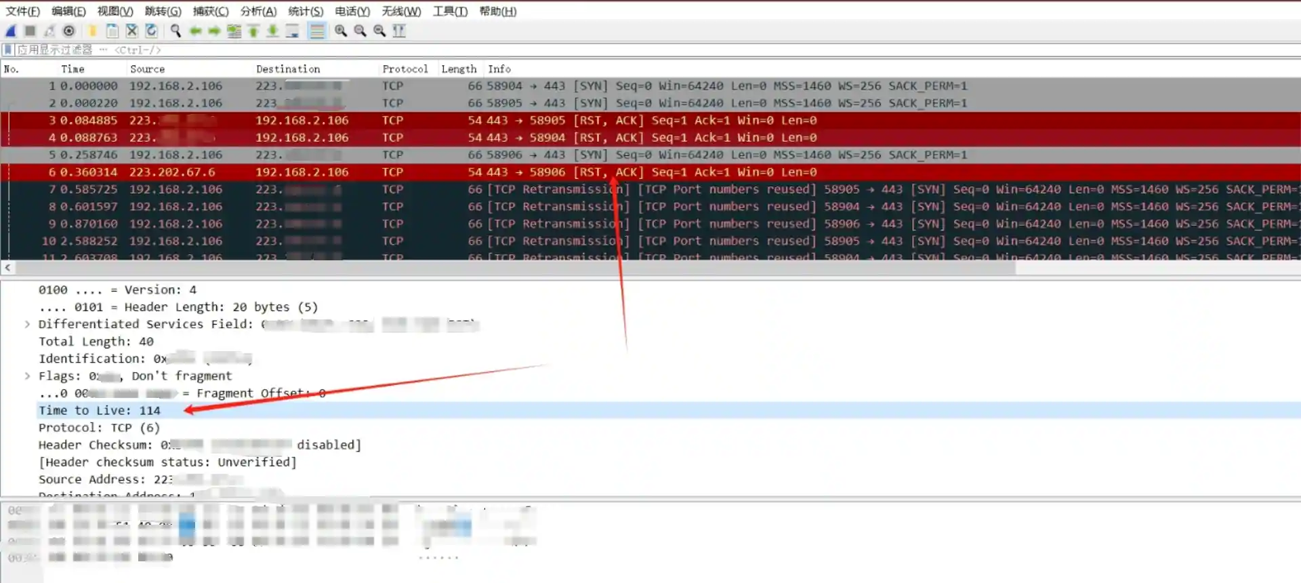This screenshot has height=583, width=1301.
Task: Open capture options
Action: [x=68, y=31]
